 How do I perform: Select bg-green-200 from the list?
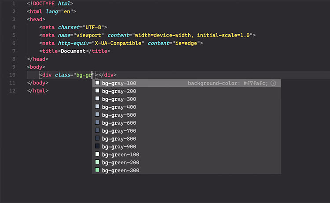point(187,162)
